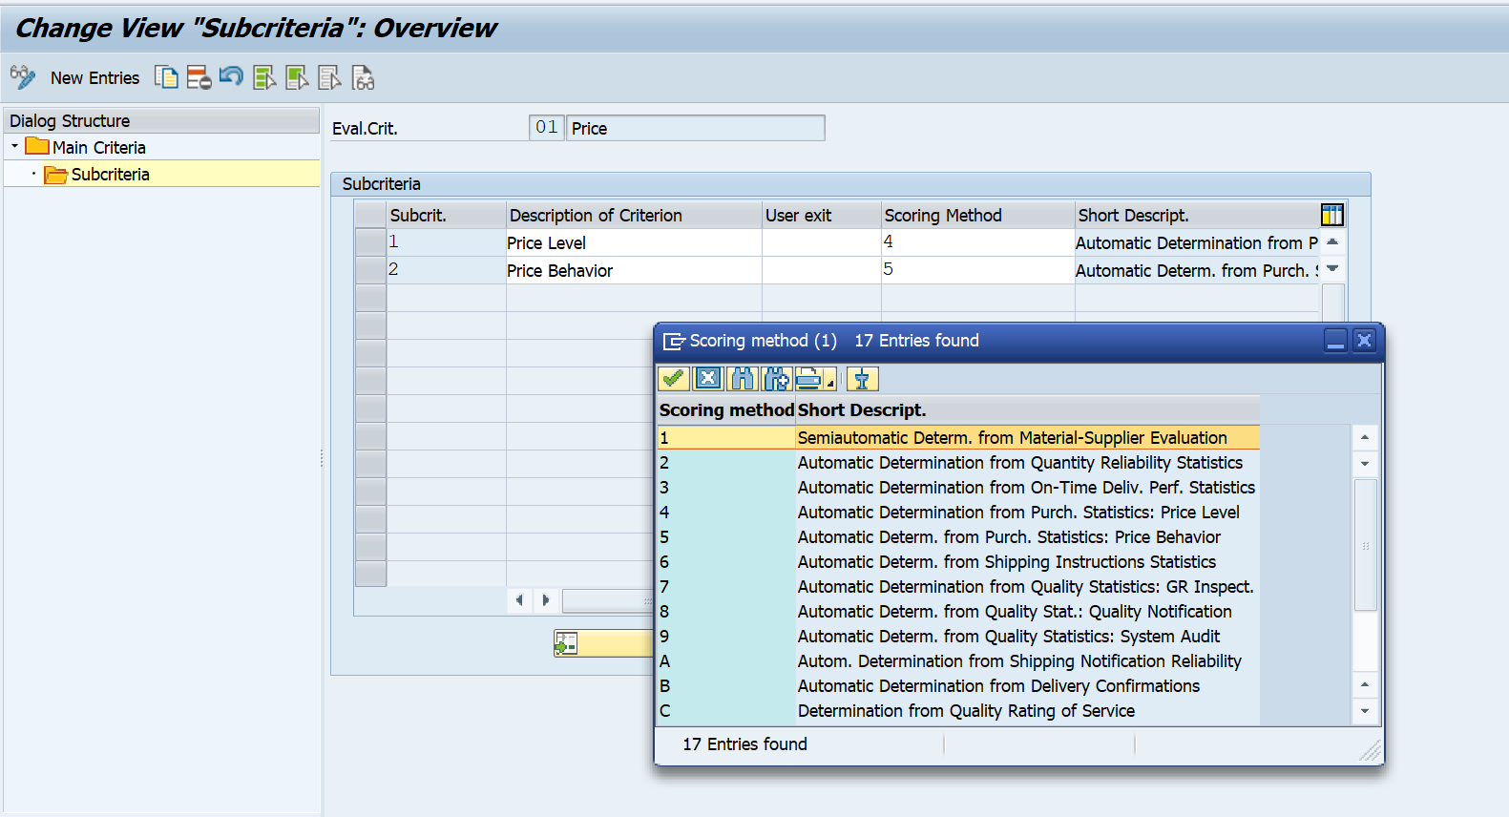
Task: Click the Eval.Crit. field showing 01
Action: [x=546, y=128]
